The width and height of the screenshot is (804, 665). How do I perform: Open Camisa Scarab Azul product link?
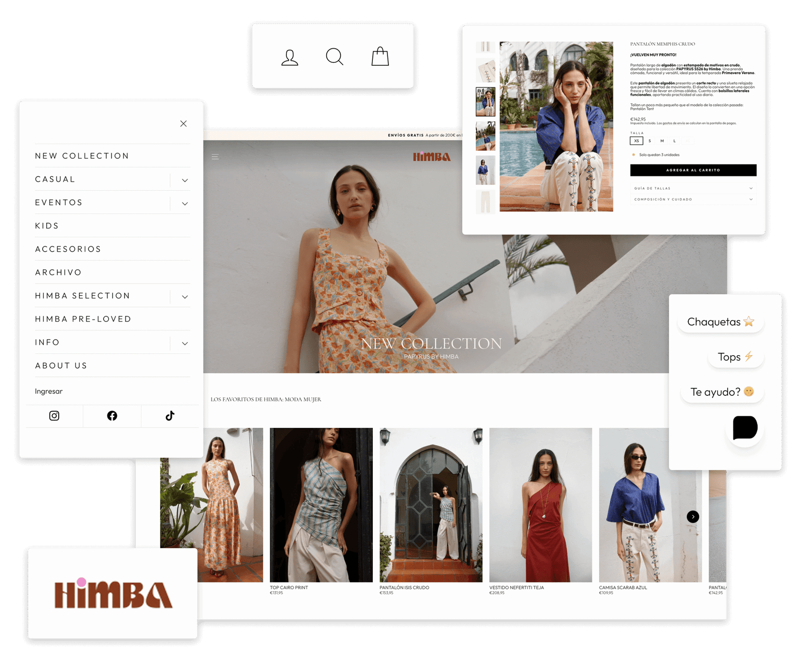click(623, 588)
